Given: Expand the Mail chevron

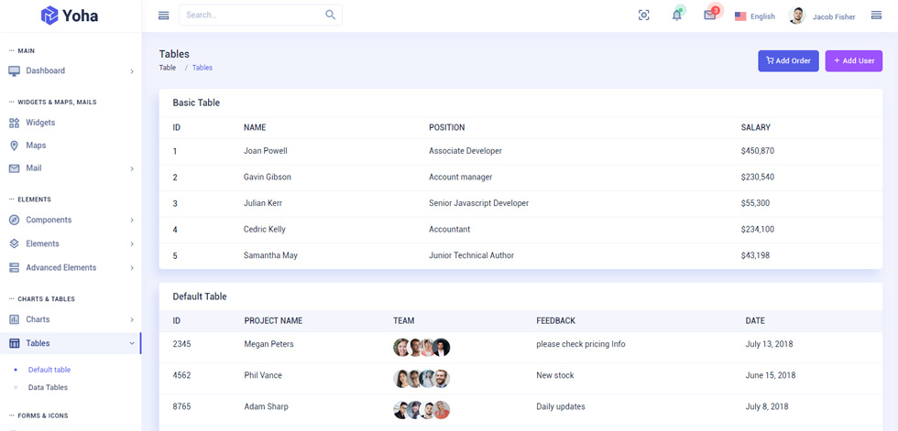Looking at the screenshot, I should click(x=132, y=168).
